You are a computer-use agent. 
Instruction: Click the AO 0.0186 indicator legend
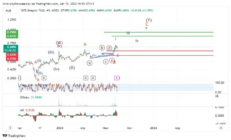[x=27, y=110]
